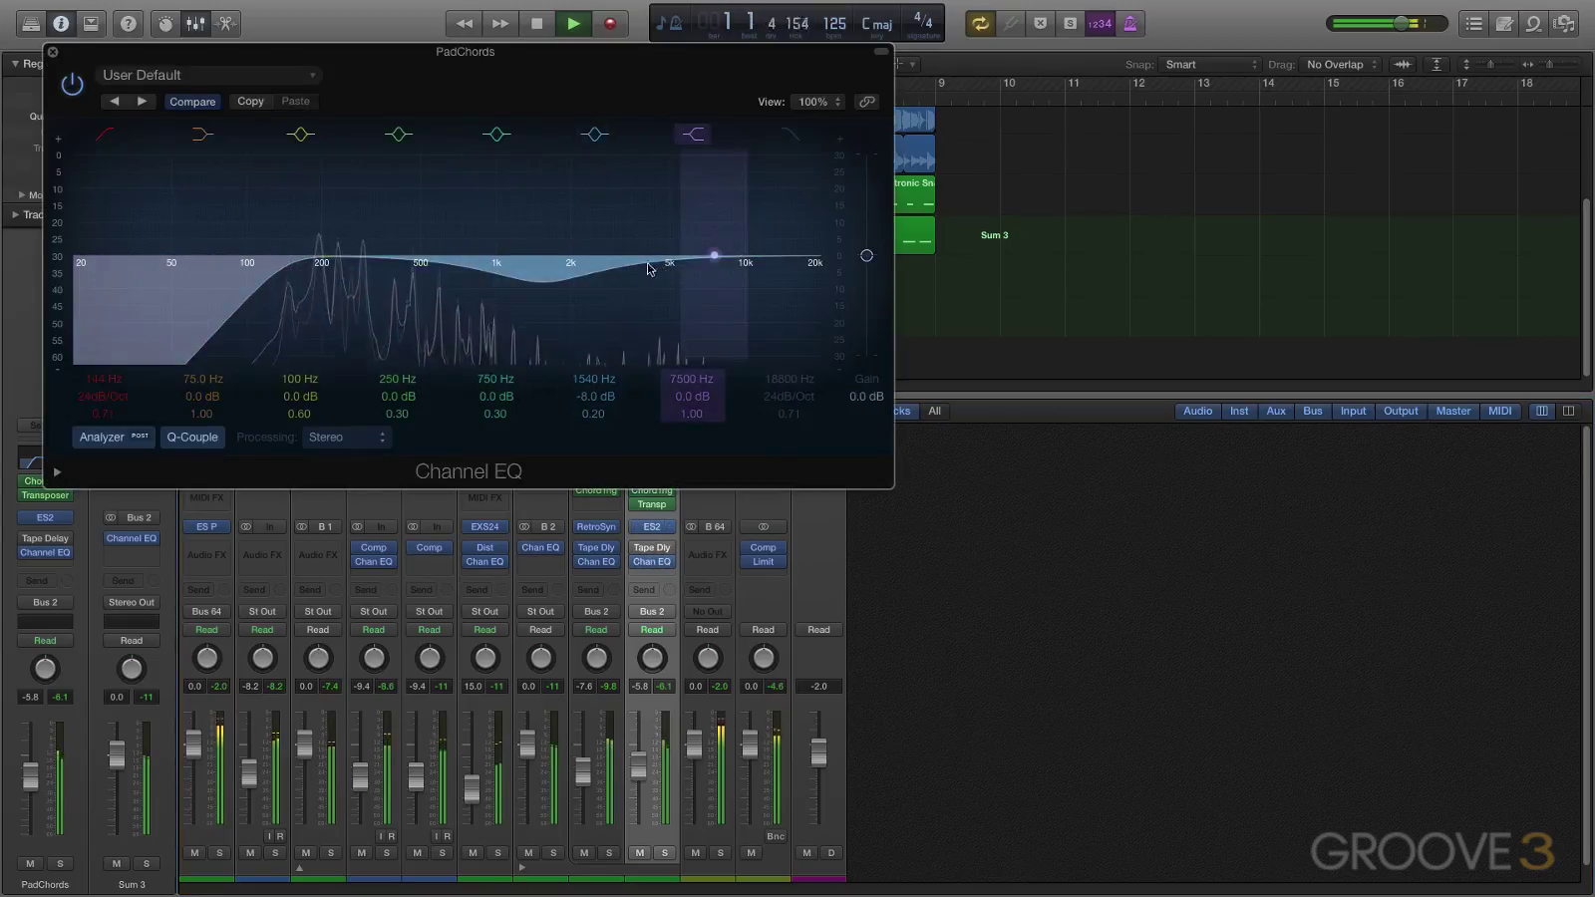Image resolution: width=1595 pixels, height=897 pixels.
Task: Toggle the Mixer faders icon
Action: pos(195,23)
